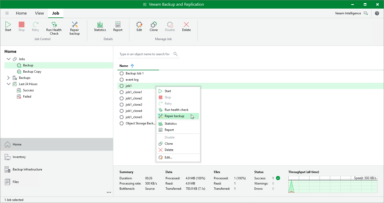The image size is (384, 203).
Task: Click the '1 Job selected' status text
Action: (14, 200)
